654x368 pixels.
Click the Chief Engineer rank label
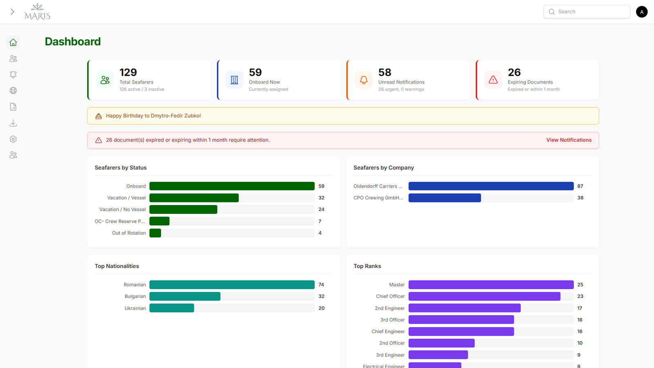click(x=388, y=332)
